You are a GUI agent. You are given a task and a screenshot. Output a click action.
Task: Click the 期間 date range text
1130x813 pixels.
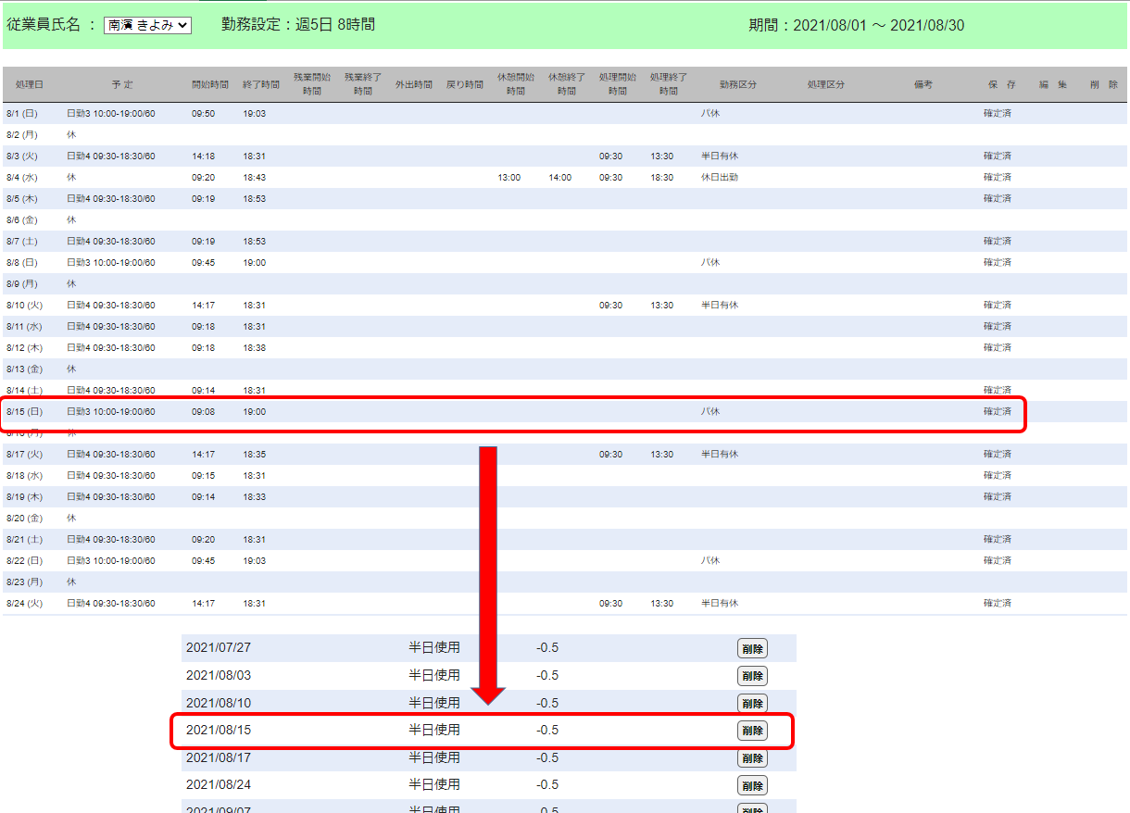(x=856, y=26)
